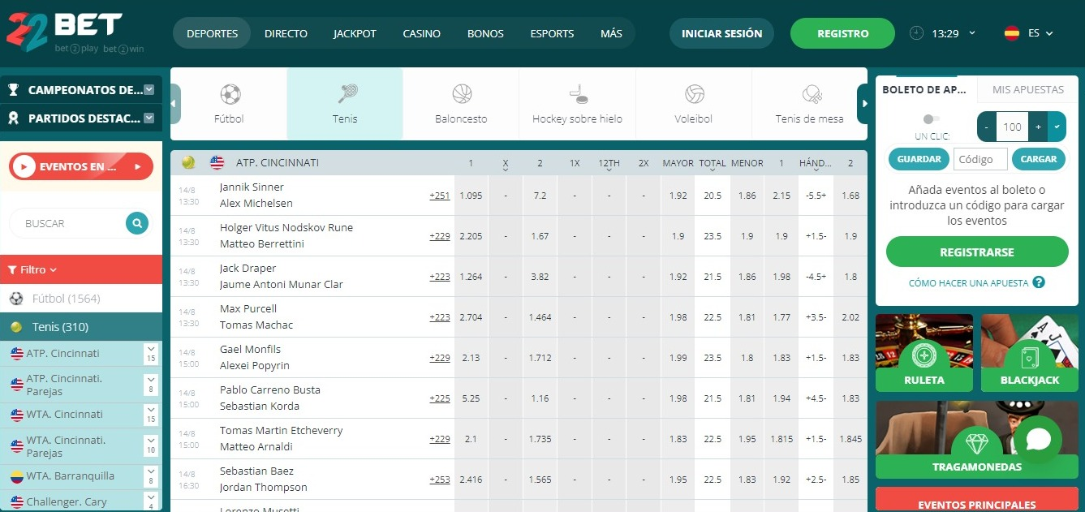The height and width of the screenshot is (512, 1085).
Task: Switch to the Mis Apuestas tab
Action: [1027, 89]
